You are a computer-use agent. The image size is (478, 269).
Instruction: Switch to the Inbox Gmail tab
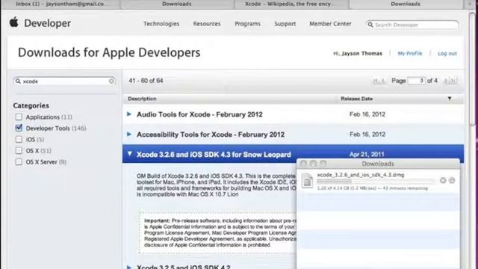[60, 4]
